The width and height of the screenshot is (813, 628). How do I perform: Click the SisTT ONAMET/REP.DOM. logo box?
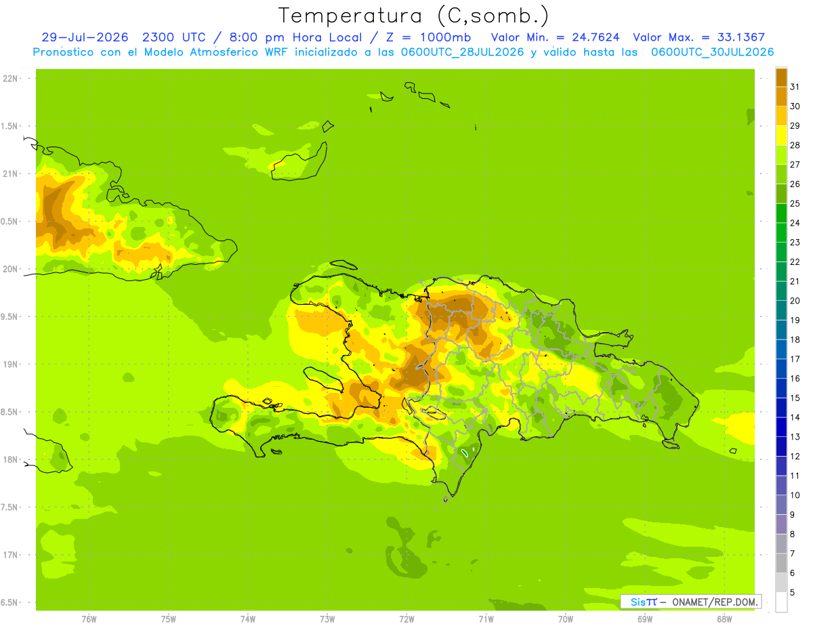point(690,602)
